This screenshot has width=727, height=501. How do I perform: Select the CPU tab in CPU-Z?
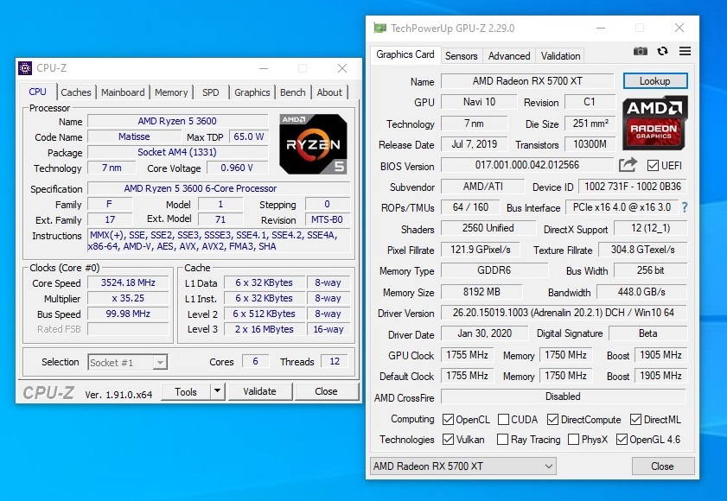(x=37, y=92)
